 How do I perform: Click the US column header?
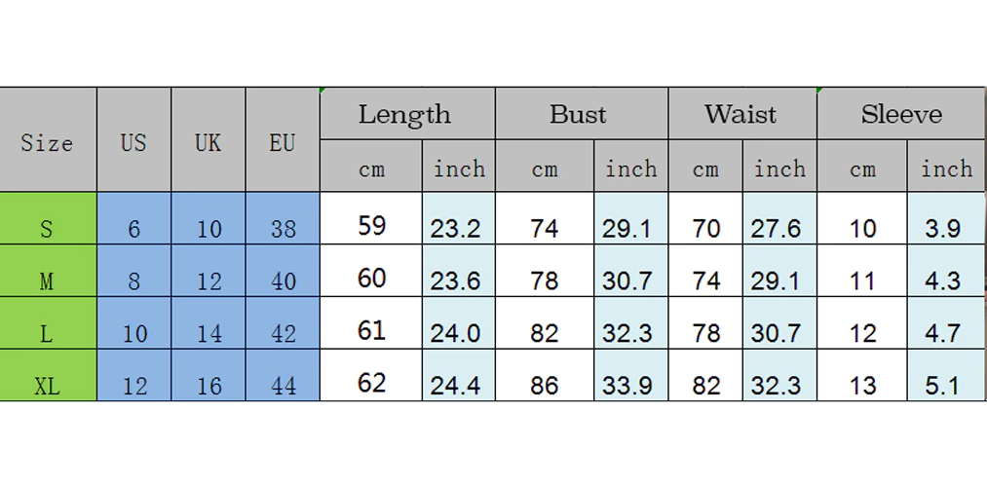click(133, 142)
